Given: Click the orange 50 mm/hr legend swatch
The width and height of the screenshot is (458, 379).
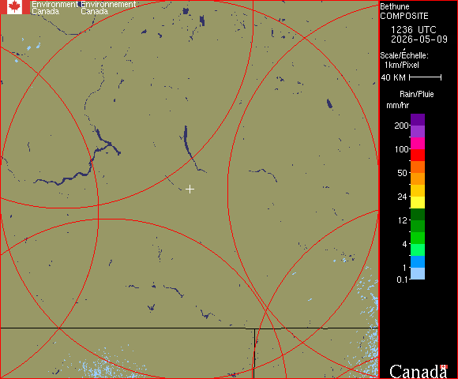Looking at the screenshot, I should 418,179.
